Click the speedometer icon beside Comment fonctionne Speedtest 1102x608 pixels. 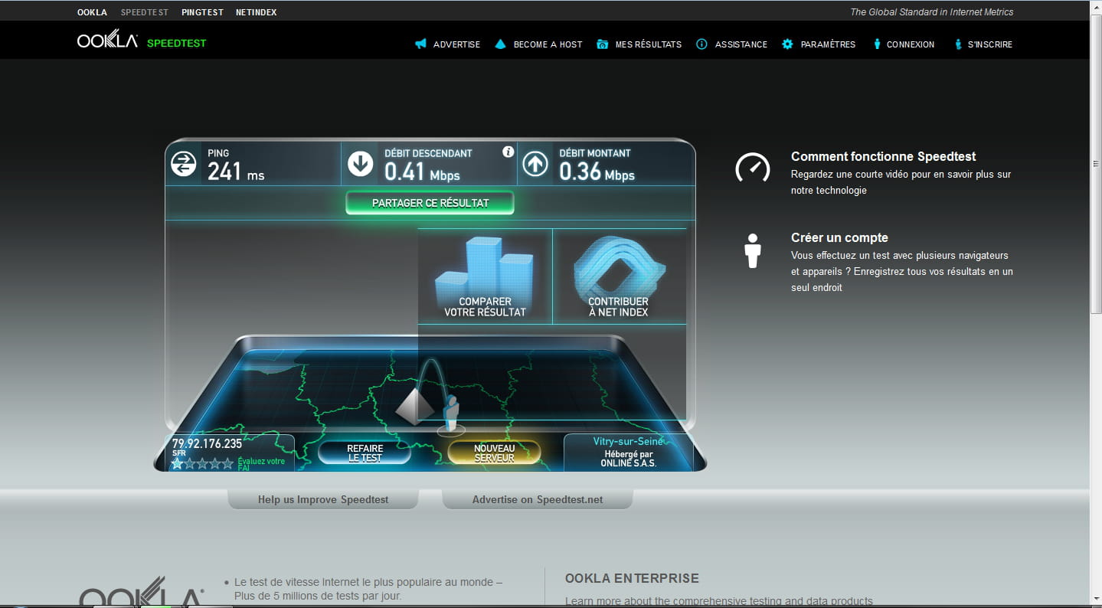[x=752, y=167]
